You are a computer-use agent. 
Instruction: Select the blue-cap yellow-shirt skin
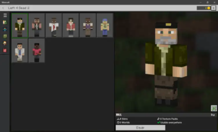point(105,26)
